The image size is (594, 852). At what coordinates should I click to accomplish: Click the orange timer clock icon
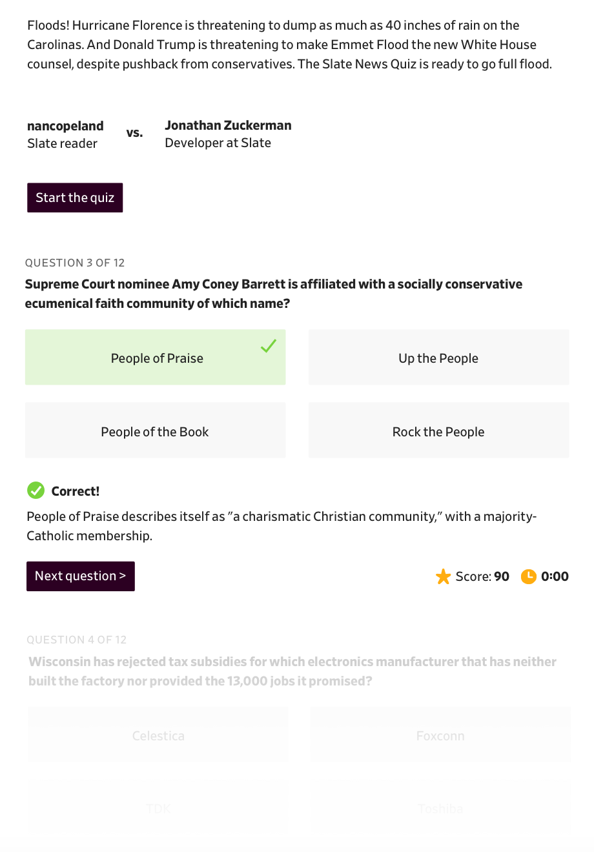529,576
